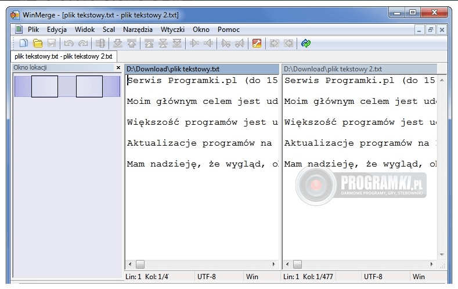Open Options via the wrench icon

[x=257, y=44]
